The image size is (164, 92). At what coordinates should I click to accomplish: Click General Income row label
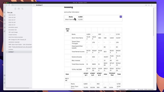pyautogui.click(x=77, y=57)
